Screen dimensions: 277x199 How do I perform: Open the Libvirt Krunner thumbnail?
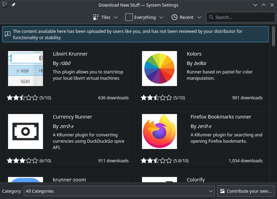[26, 69]
